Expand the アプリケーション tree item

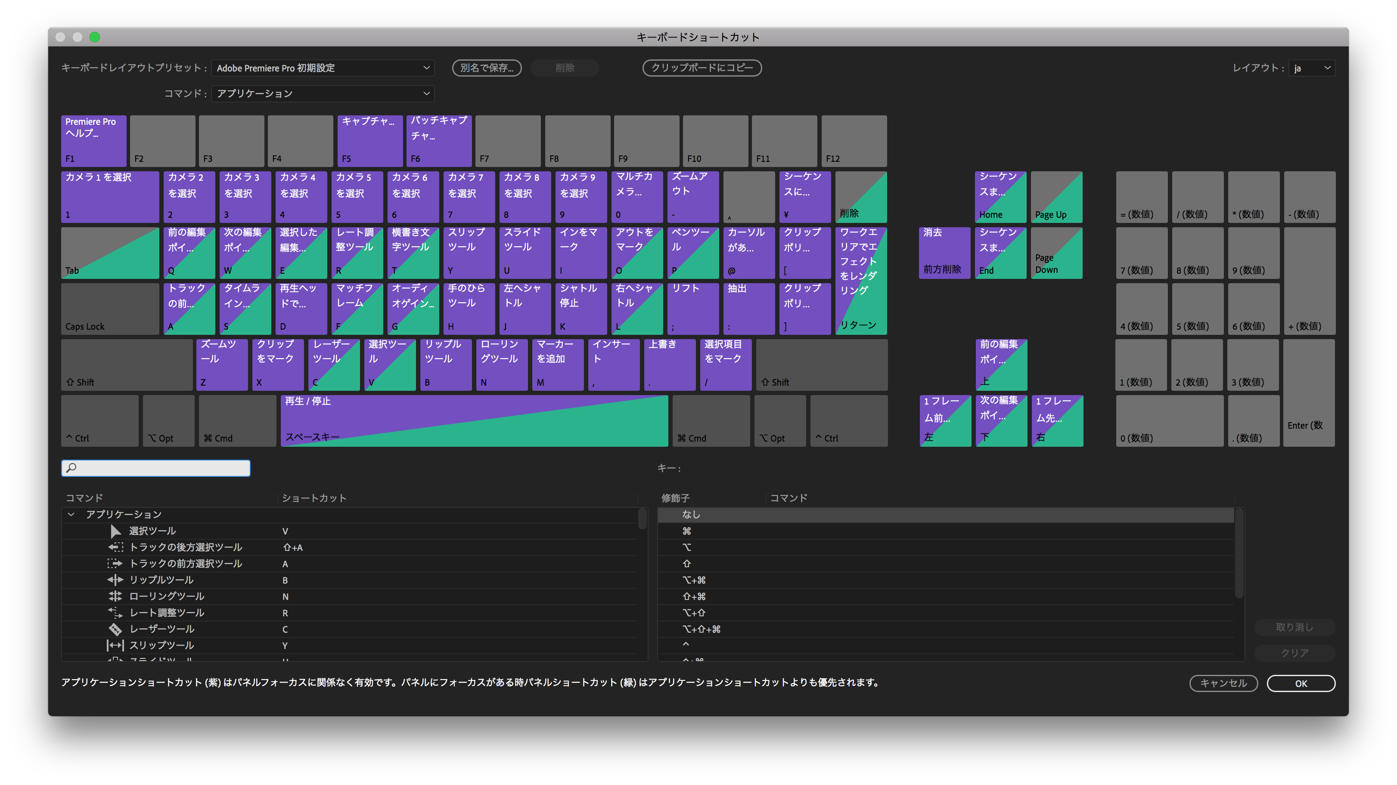(x=72, y=514)
